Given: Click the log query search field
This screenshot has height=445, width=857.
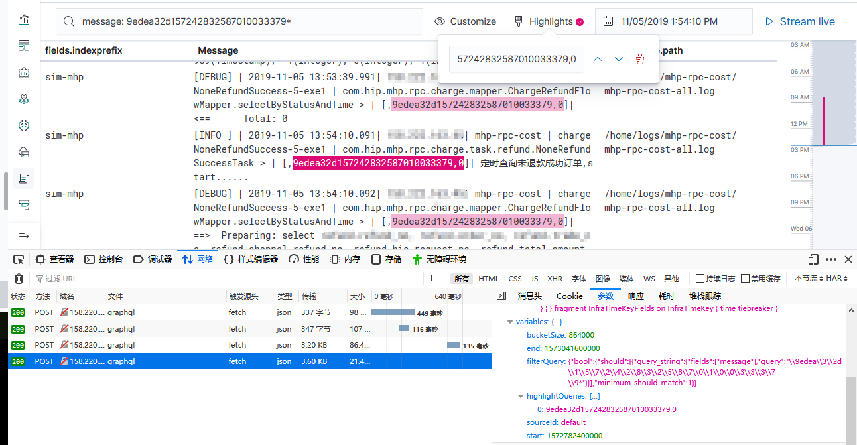Looking at the screenshot, I should click(x=239, y=21).
